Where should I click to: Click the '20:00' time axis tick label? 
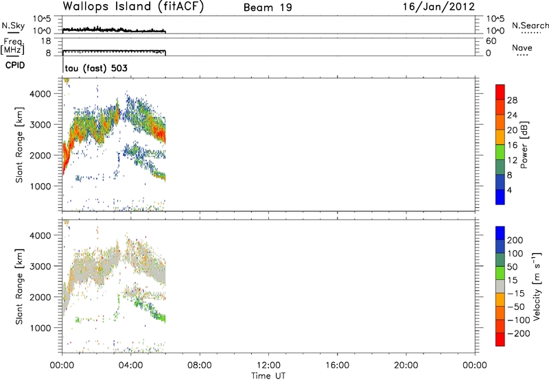[406, 366]
